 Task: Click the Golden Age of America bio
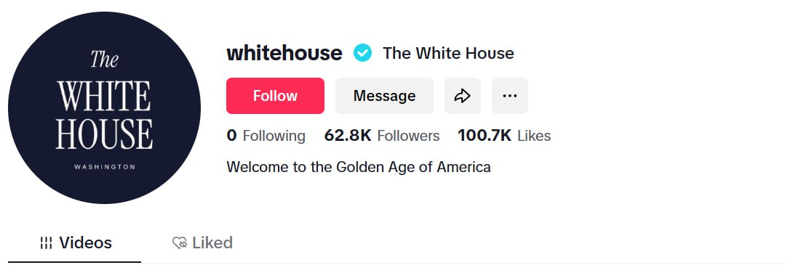359,166
